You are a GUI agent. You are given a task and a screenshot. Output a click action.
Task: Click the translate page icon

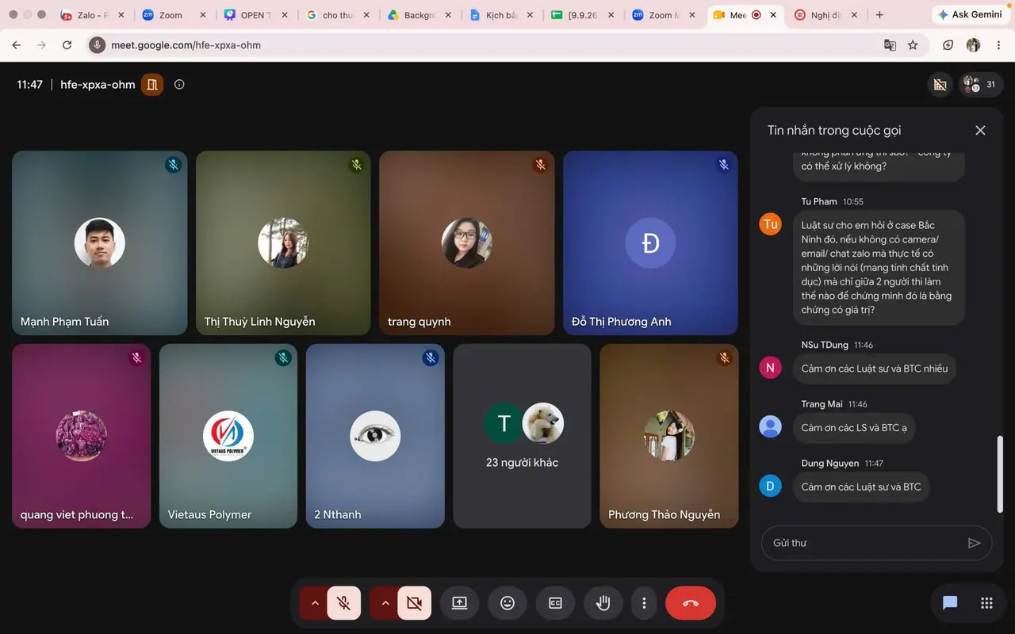point(891,45)
